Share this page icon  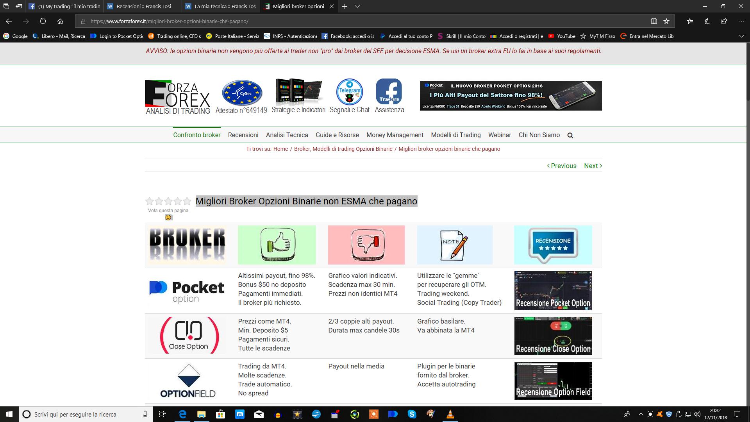tap(724, 21)
